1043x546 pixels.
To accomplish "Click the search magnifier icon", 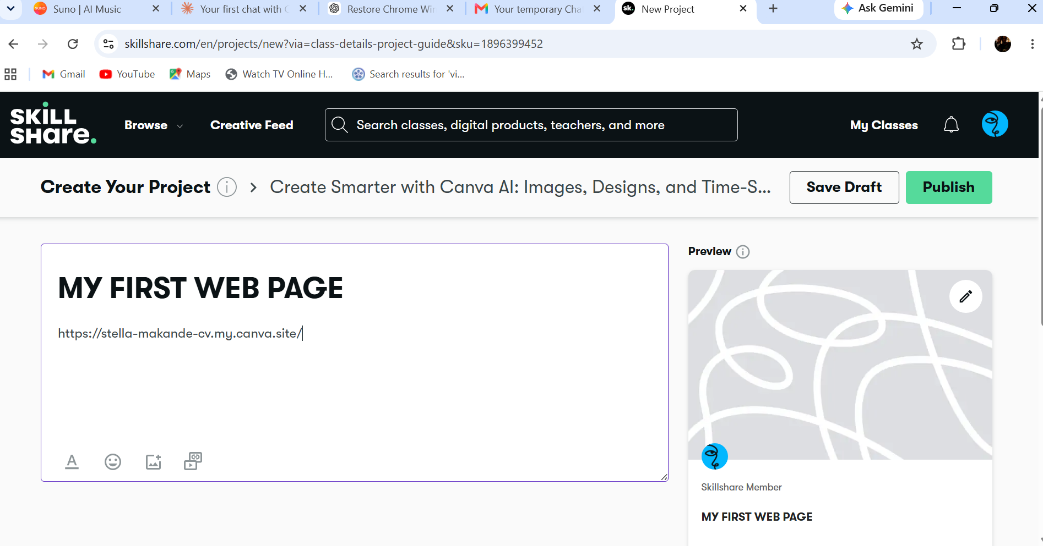I will point(340,125).
